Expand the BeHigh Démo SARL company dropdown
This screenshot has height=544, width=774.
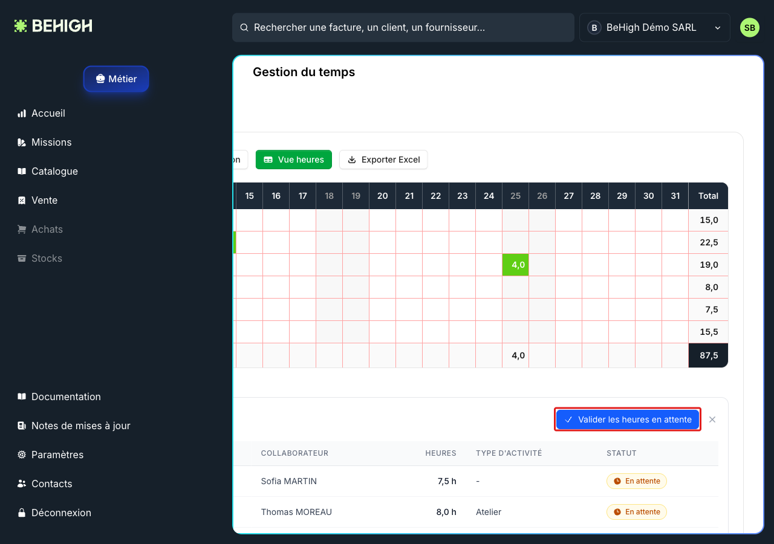click(x=654, y=28)
